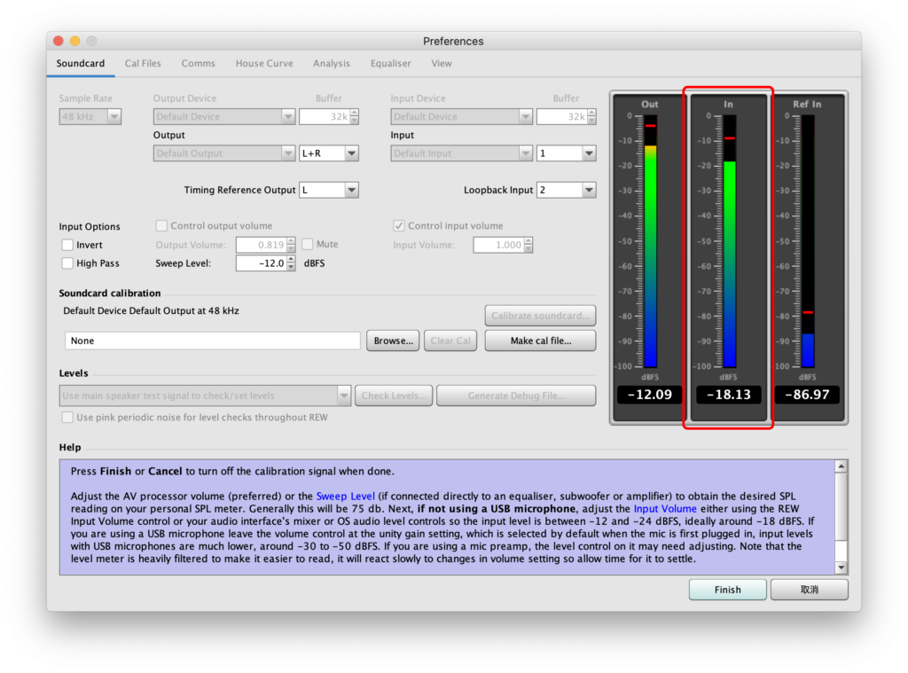Click the Make cal file button

(540, 340)
